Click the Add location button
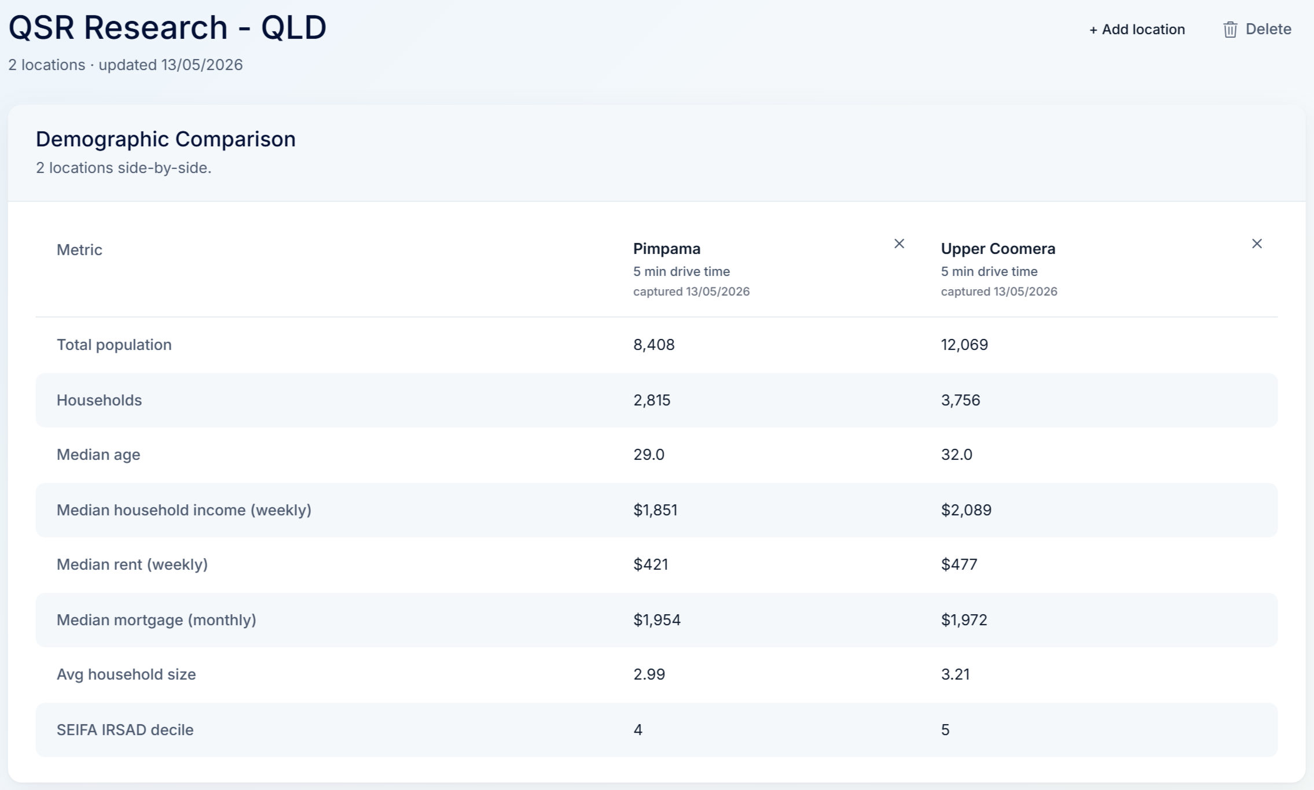The height and width of the screenshot is (790, 1314). click(x=1137, y=29)
